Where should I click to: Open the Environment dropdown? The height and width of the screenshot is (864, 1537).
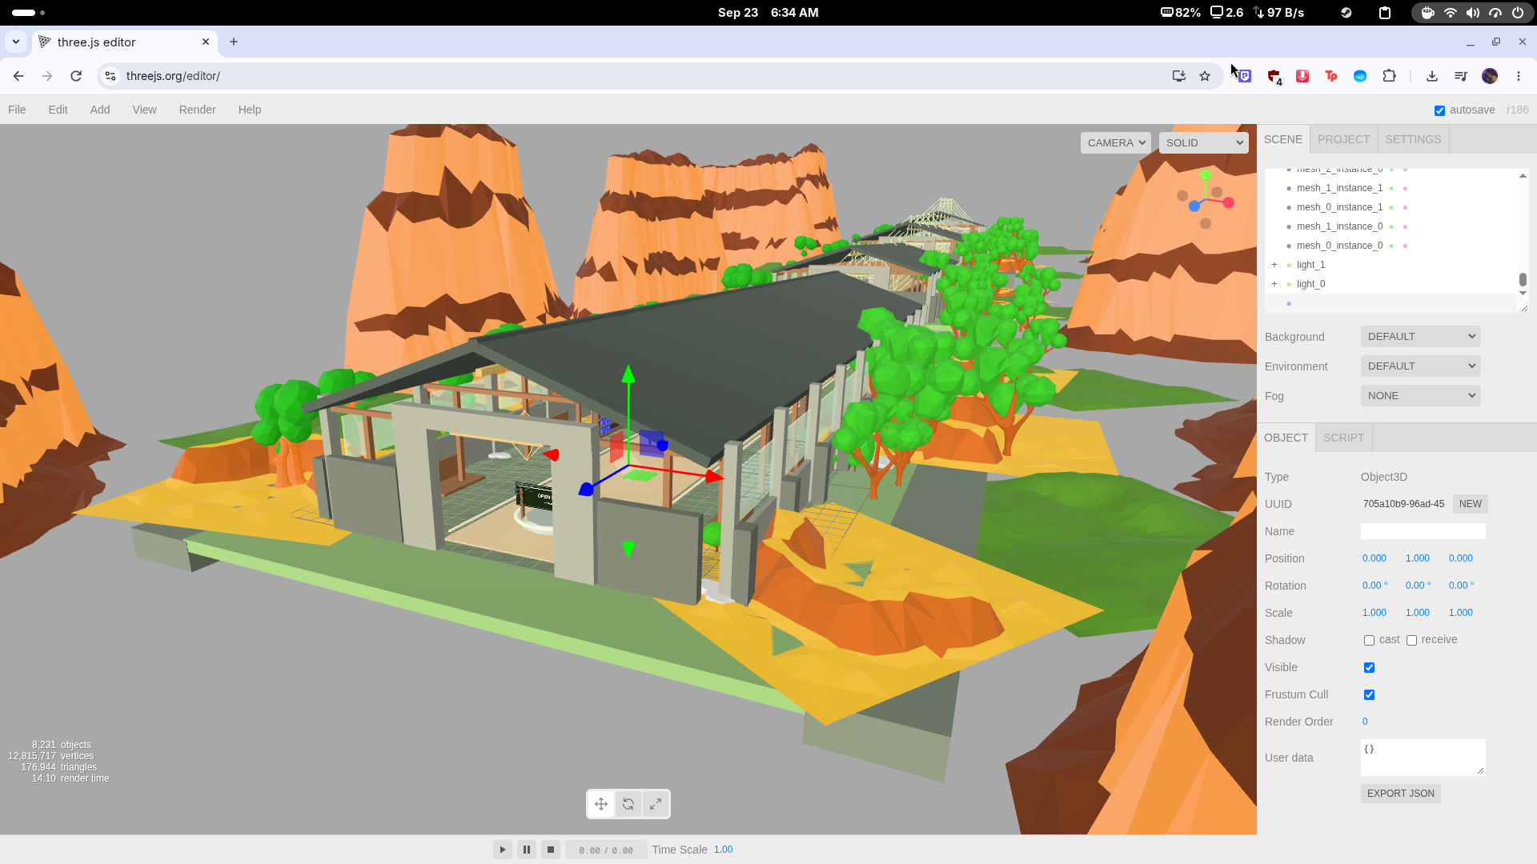1421,366
